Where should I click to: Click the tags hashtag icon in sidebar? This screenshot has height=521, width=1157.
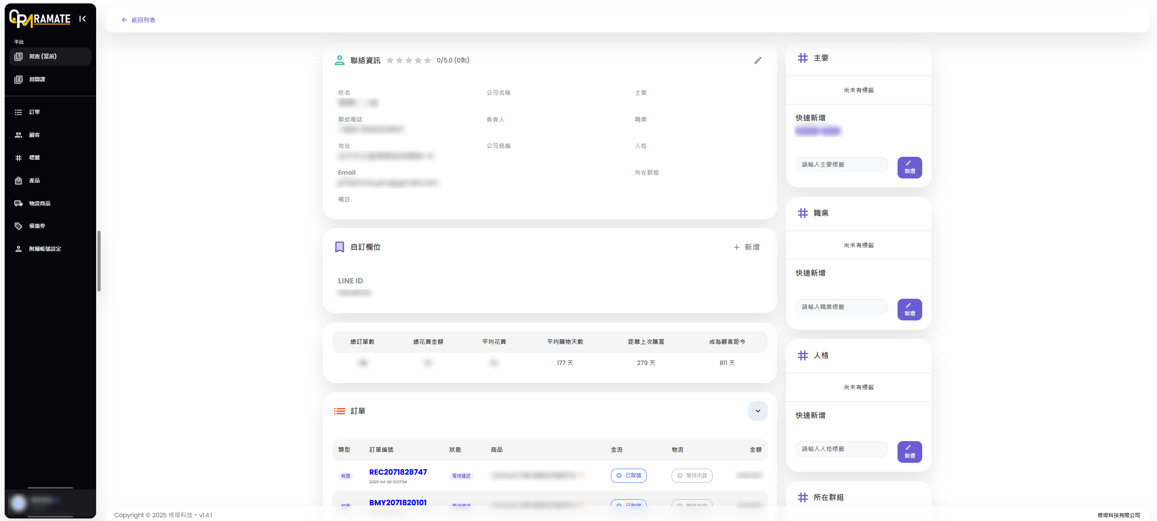click(18, 158)
